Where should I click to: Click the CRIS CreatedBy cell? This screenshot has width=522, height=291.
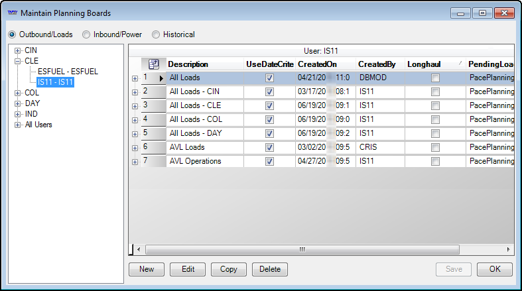coord(380,147)
